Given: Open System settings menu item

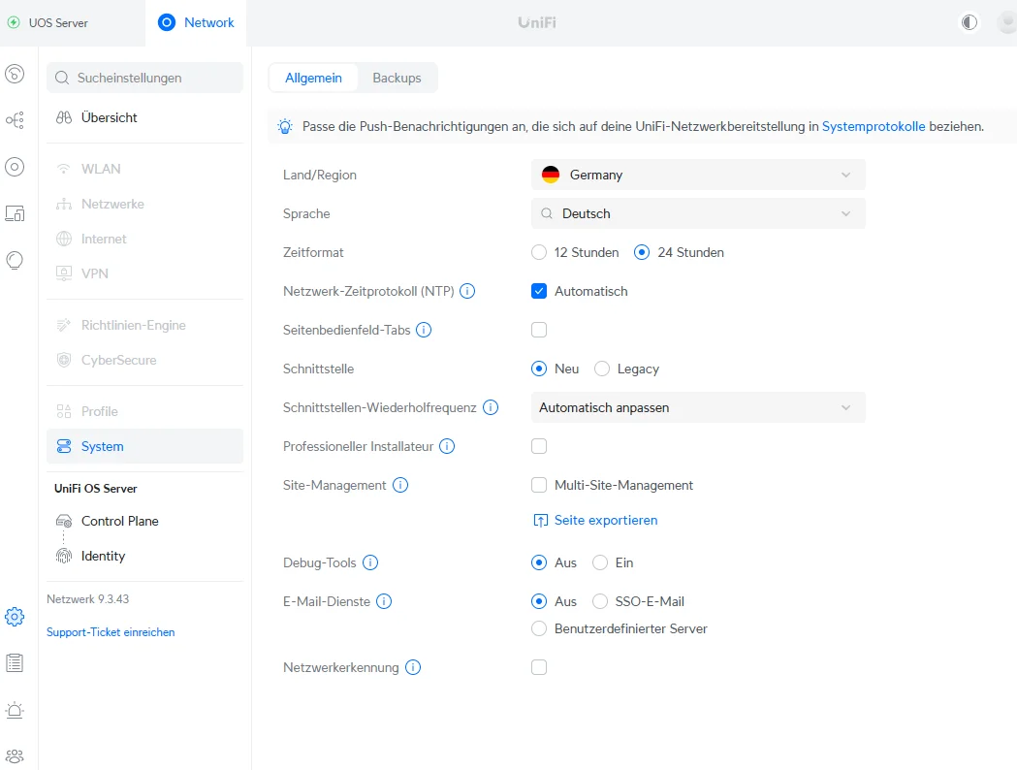Looking at the screenshot, I should [x=144, y=446].
